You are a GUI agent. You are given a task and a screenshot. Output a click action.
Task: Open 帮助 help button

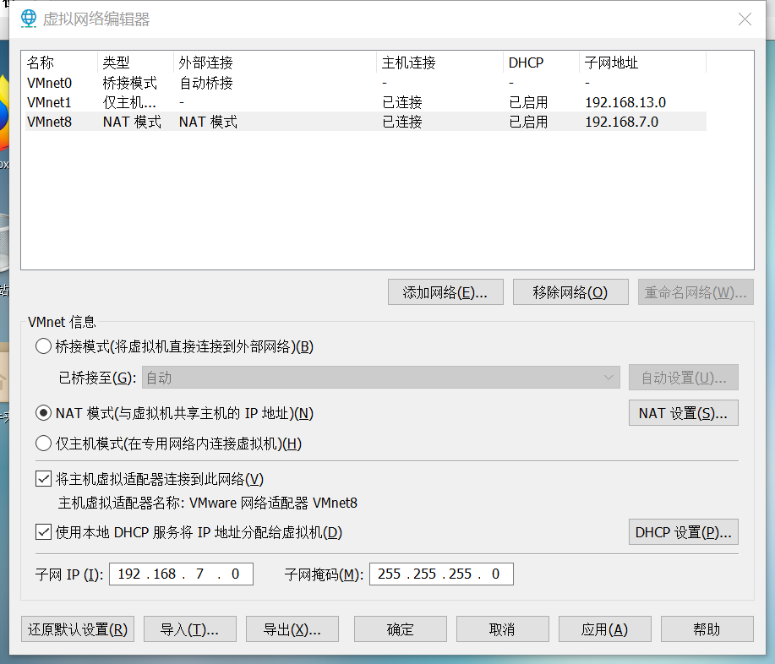pyautogui.click(x=707, y=629)
